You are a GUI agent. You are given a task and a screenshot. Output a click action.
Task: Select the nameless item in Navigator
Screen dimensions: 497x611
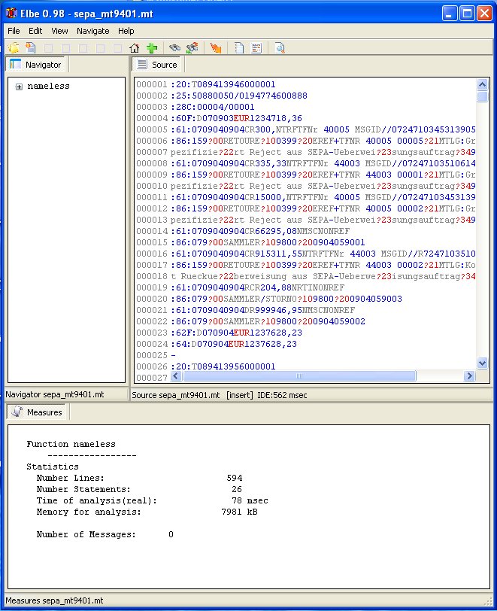coord(48,87)
